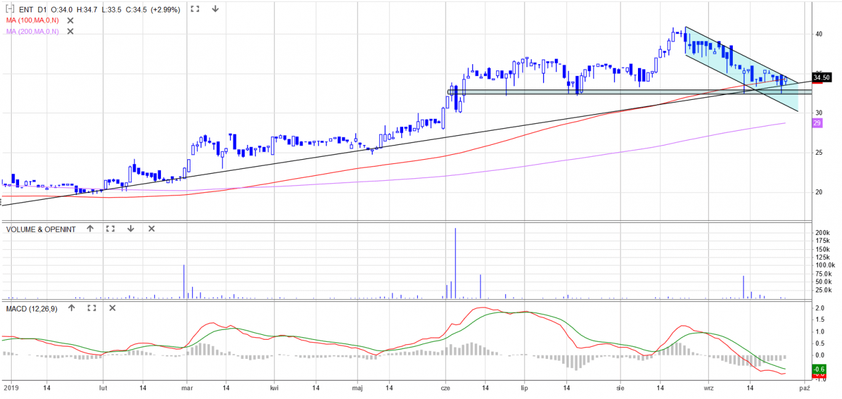Click the ENT symbol label
The image size is (842, 399).
tap(26, 10)
